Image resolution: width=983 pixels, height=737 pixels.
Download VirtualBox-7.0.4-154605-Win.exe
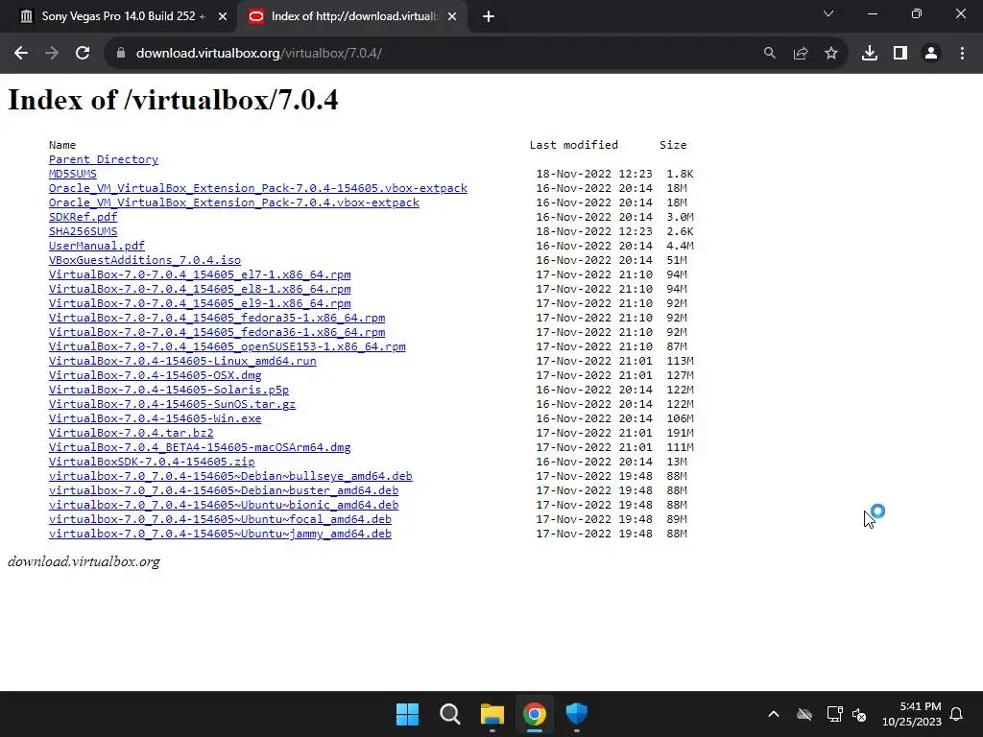(155, 418)
